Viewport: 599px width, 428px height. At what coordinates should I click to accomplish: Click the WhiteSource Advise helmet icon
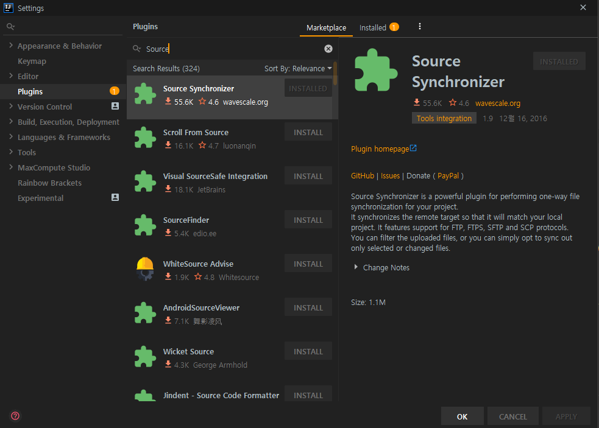coord(145,269)
